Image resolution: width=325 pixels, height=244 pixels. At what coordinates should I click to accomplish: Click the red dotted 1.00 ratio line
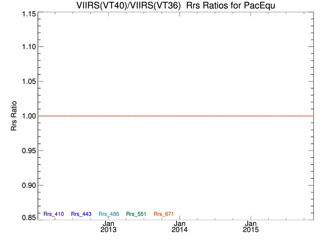point(176,116)
